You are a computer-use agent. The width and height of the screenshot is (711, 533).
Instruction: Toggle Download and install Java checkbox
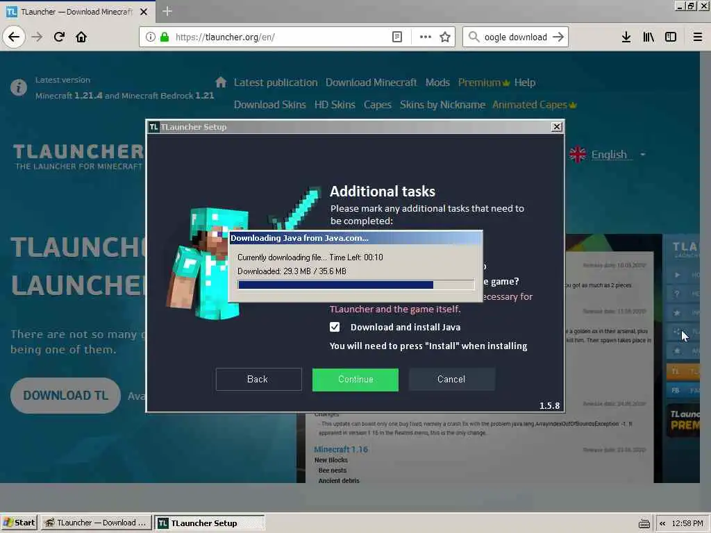coord(335,327)
